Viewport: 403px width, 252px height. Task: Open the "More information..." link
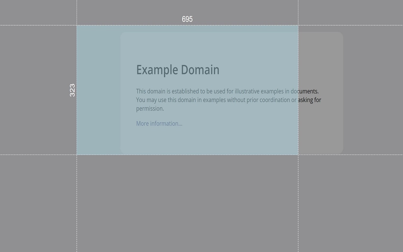(159, 123)
